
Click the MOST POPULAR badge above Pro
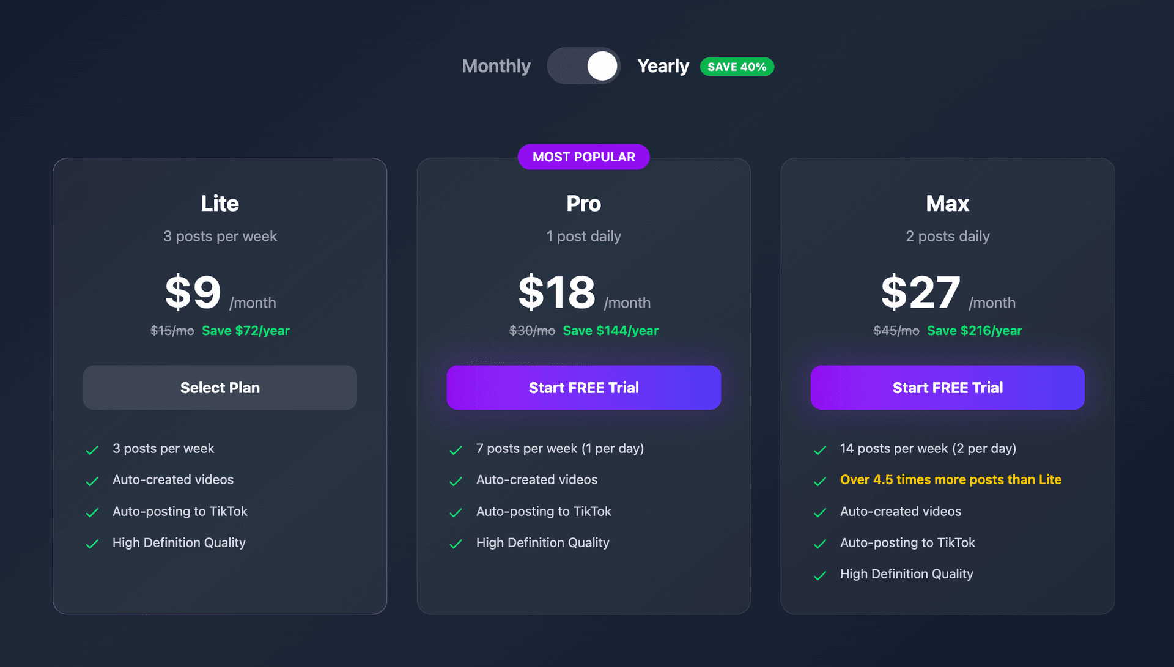583,157
